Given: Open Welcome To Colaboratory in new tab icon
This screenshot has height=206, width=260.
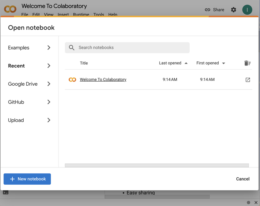Looking at the screenshot, I should click(x=248, y=80).
